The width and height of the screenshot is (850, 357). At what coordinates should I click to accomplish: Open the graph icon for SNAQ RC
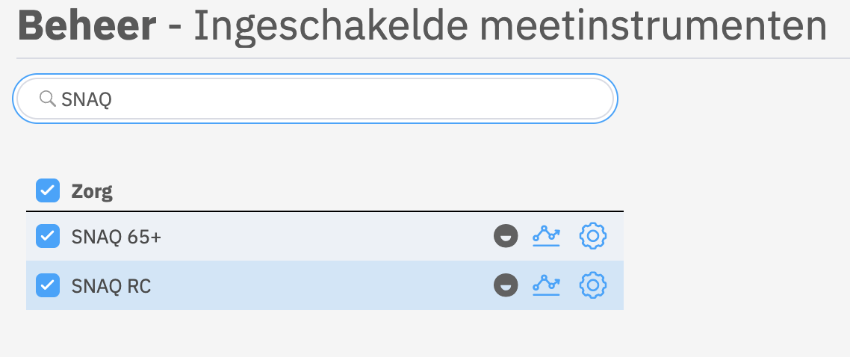[x=546, y=285]
